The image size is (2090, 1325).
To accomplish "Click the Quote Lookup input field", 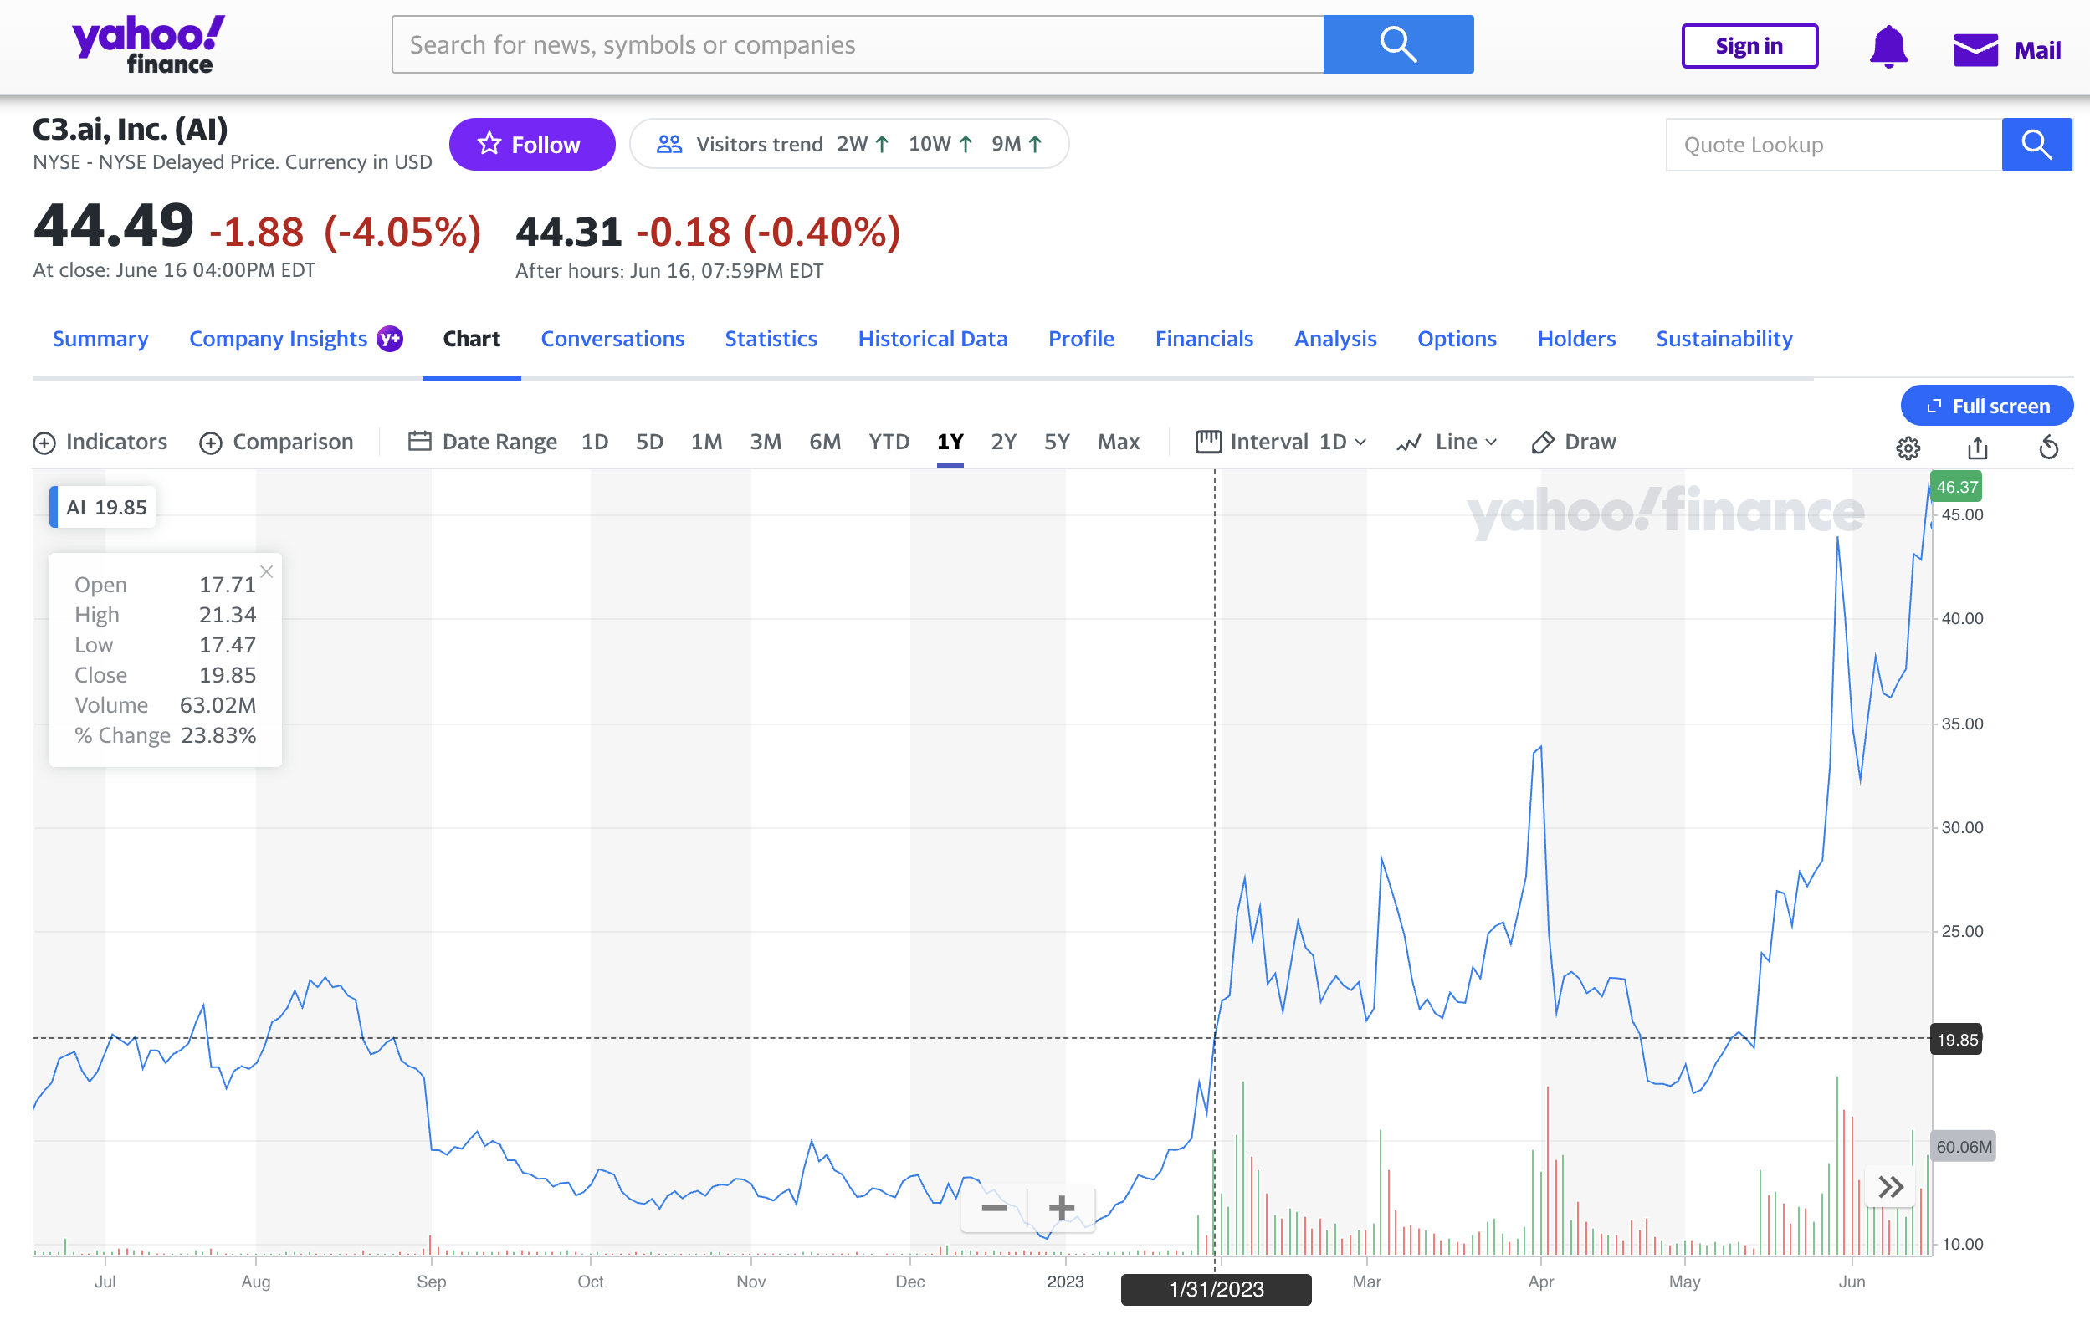I will coord(1833,145).
